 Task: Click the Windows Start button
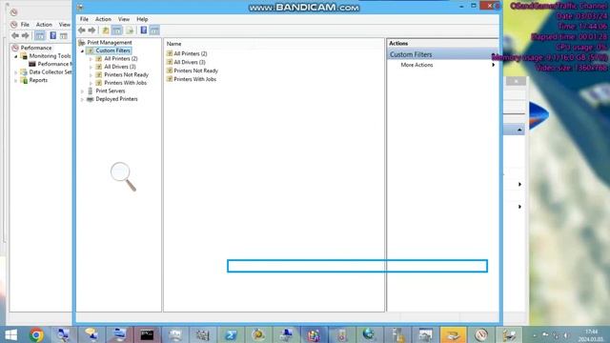click(x=10, y=334)
